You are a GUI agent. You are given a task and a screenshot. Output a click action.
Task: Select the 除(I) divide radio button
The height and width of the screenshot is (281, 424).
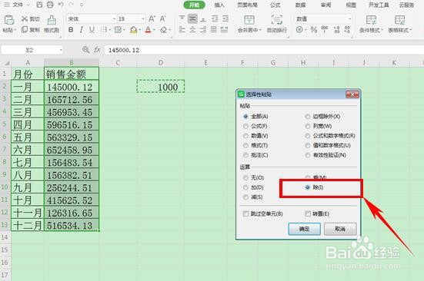tap(308, 187)
